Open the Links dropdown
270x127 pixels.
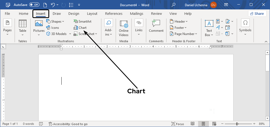coord(139,34)
